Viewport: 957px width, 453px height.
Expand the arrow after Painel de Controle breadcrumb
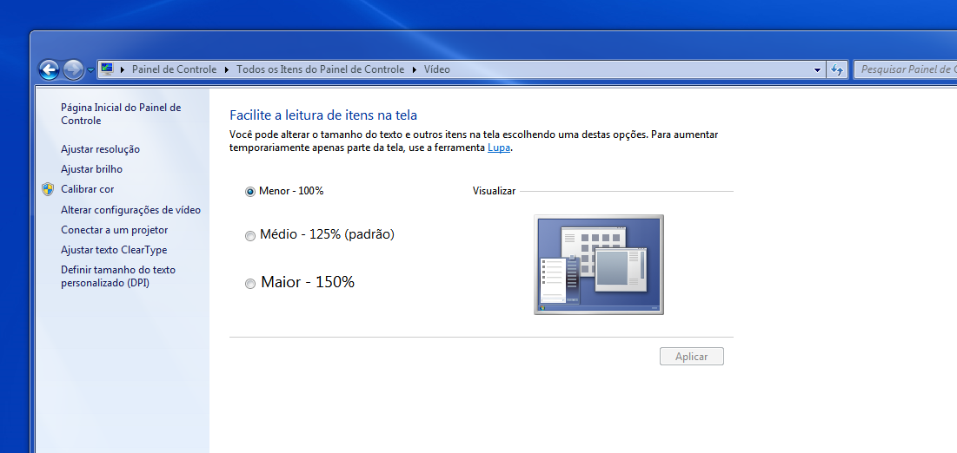(227, 69)
